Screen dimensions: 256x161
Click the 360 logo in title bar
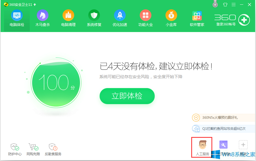pyautogui.click(x=6, y=5)
